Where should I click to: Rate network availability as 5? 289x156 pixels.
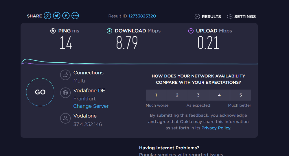point(241,95)
